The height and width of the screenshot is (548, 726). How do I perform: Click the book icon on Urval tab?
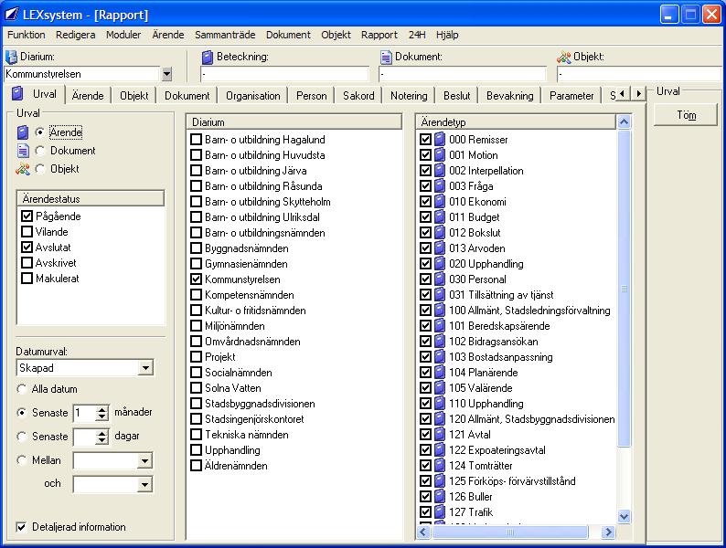17,93
